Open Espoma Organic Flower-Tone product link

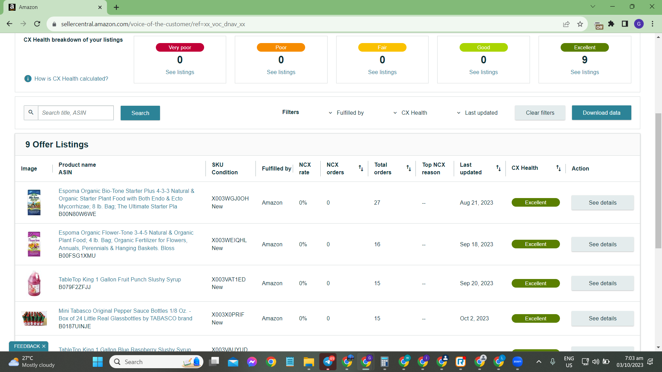[126, 240]
